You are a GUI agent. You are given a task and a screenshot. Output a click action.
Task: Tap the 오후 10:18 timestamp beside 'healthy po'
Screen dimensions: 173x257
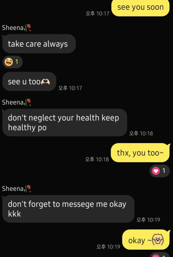[x=141, y=133]
